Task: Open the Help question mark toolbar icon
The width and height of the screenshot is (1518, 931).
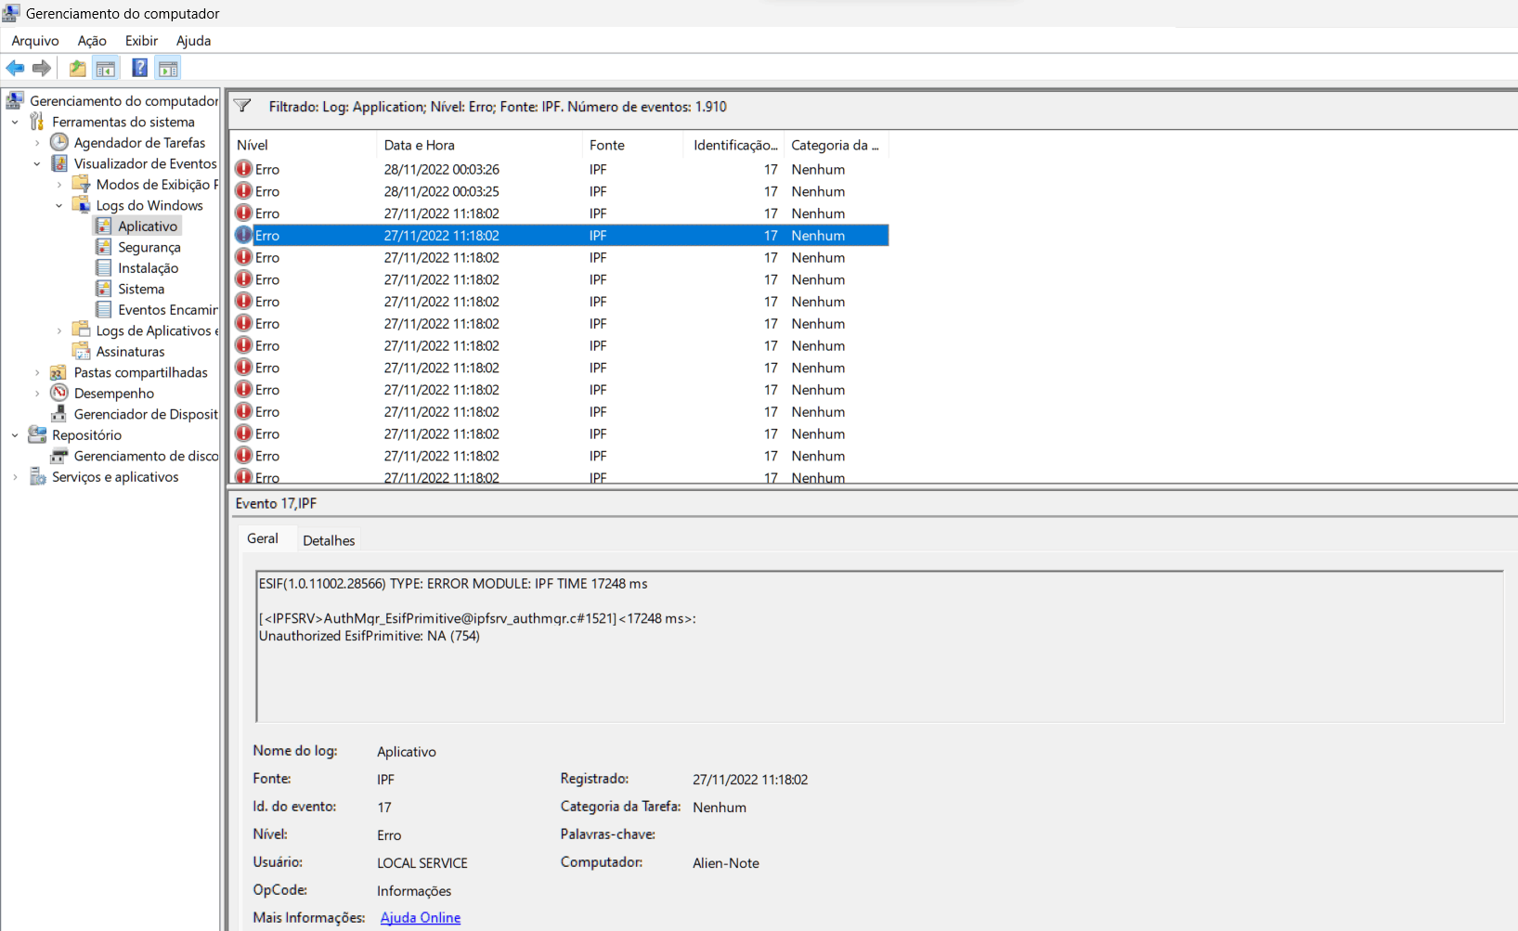Action: 139,68
